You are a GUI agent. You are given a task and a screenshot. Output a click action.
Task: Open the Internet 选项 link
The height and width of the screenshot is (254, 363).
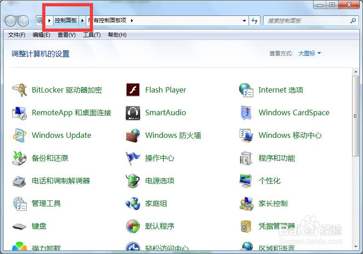(x=281, y=90)
